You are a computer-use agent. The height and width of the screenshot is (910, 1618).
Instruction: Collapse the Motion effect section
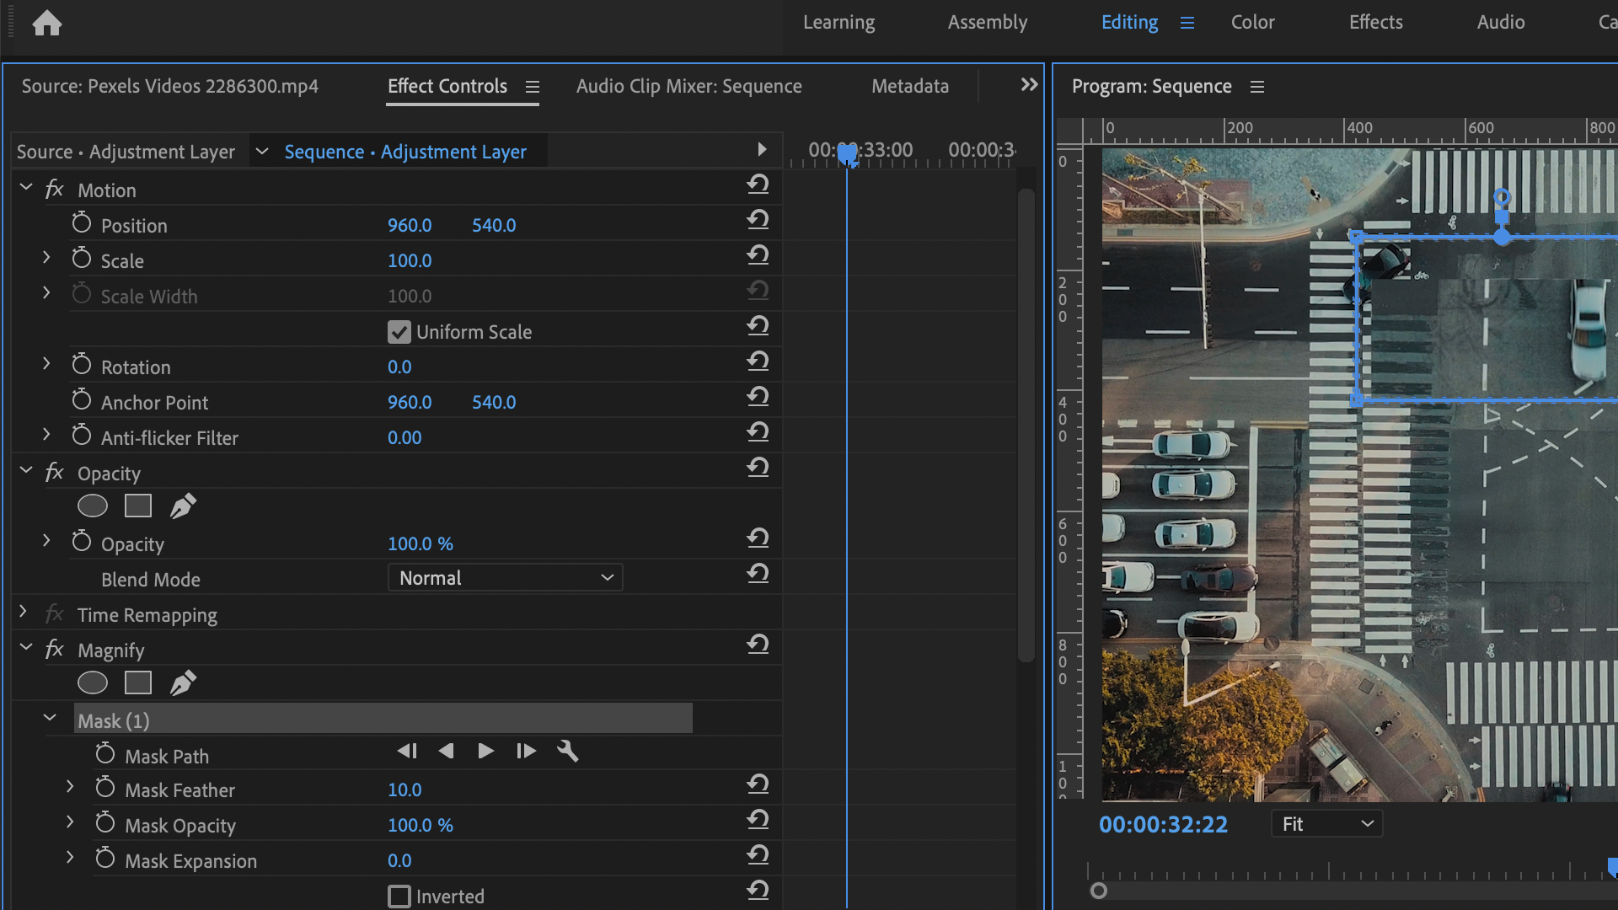(24, 187)
